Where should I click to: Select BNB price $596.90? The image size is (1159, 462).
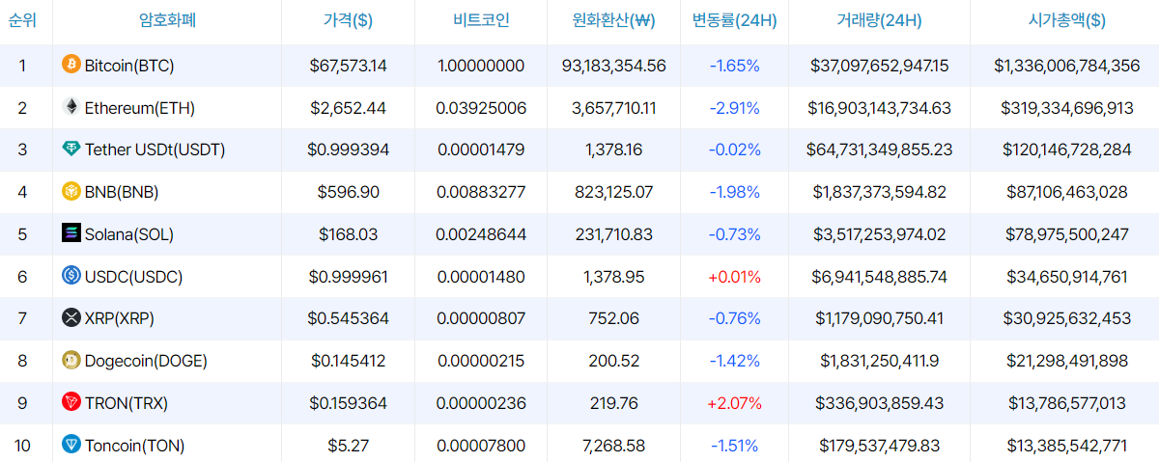click(349, 192)
